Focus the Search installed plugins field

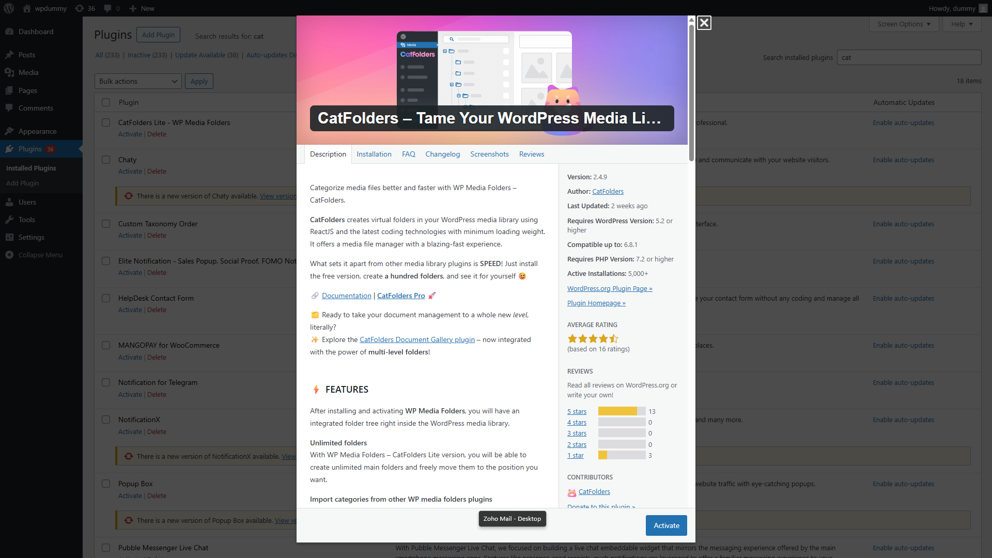pos(909,57)
